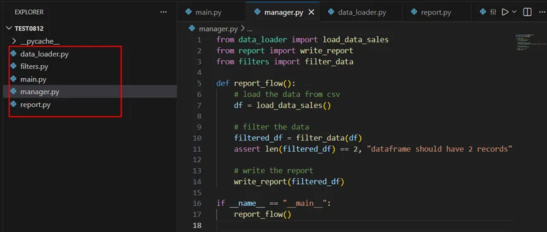This screenshot has width=547, height=232.
Task: Click the Run Python File play icon
Action: point(505,12)
